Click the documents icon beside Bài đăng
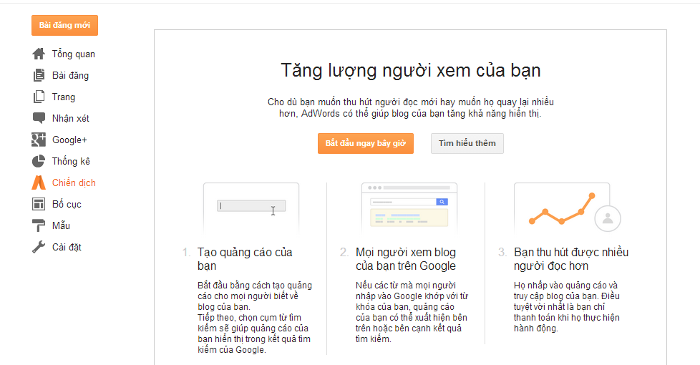 tap(39, 75)
